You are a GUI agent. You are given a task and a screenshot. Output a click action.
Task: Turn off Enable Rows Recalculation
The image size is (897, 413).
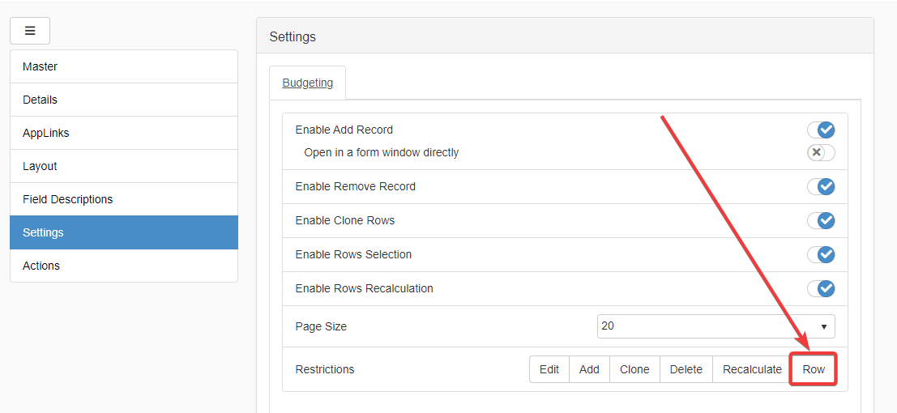(821, 288)
